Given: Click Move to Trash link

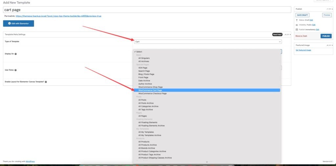Looking at the screenshot, I should [301, 36].
